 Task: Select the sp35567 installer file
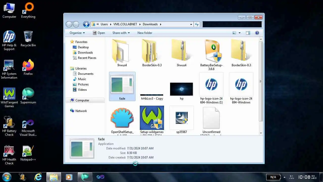182,120
